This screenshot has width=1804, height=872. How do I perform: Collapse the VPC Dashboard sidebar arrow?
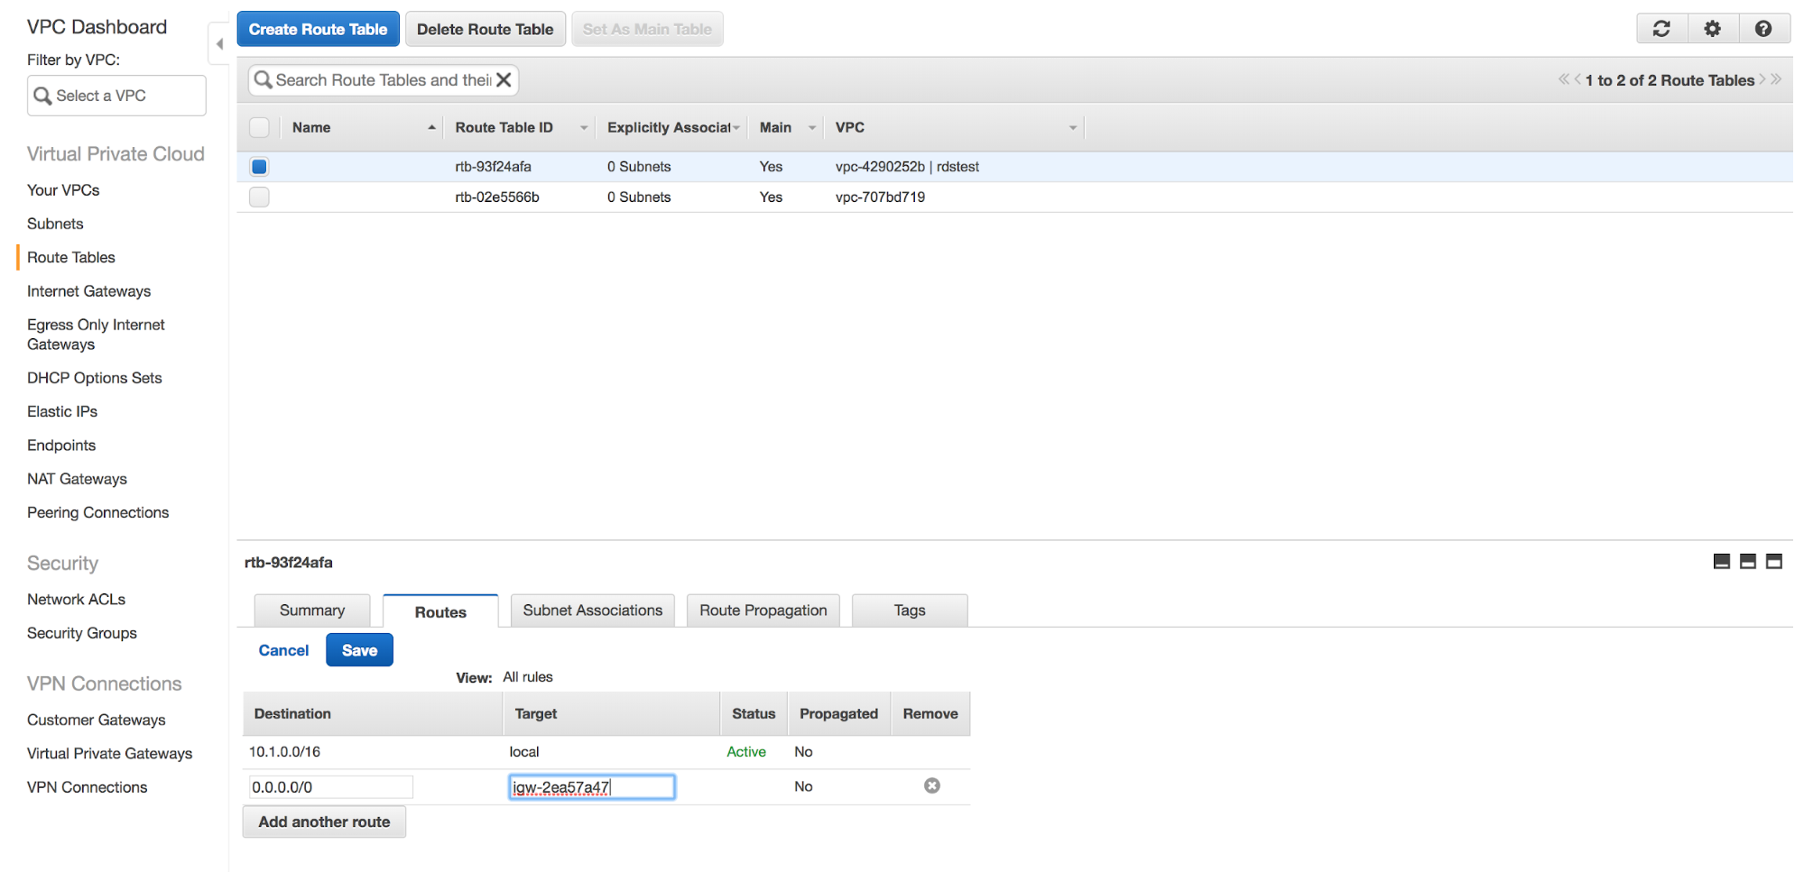[219, 43]
